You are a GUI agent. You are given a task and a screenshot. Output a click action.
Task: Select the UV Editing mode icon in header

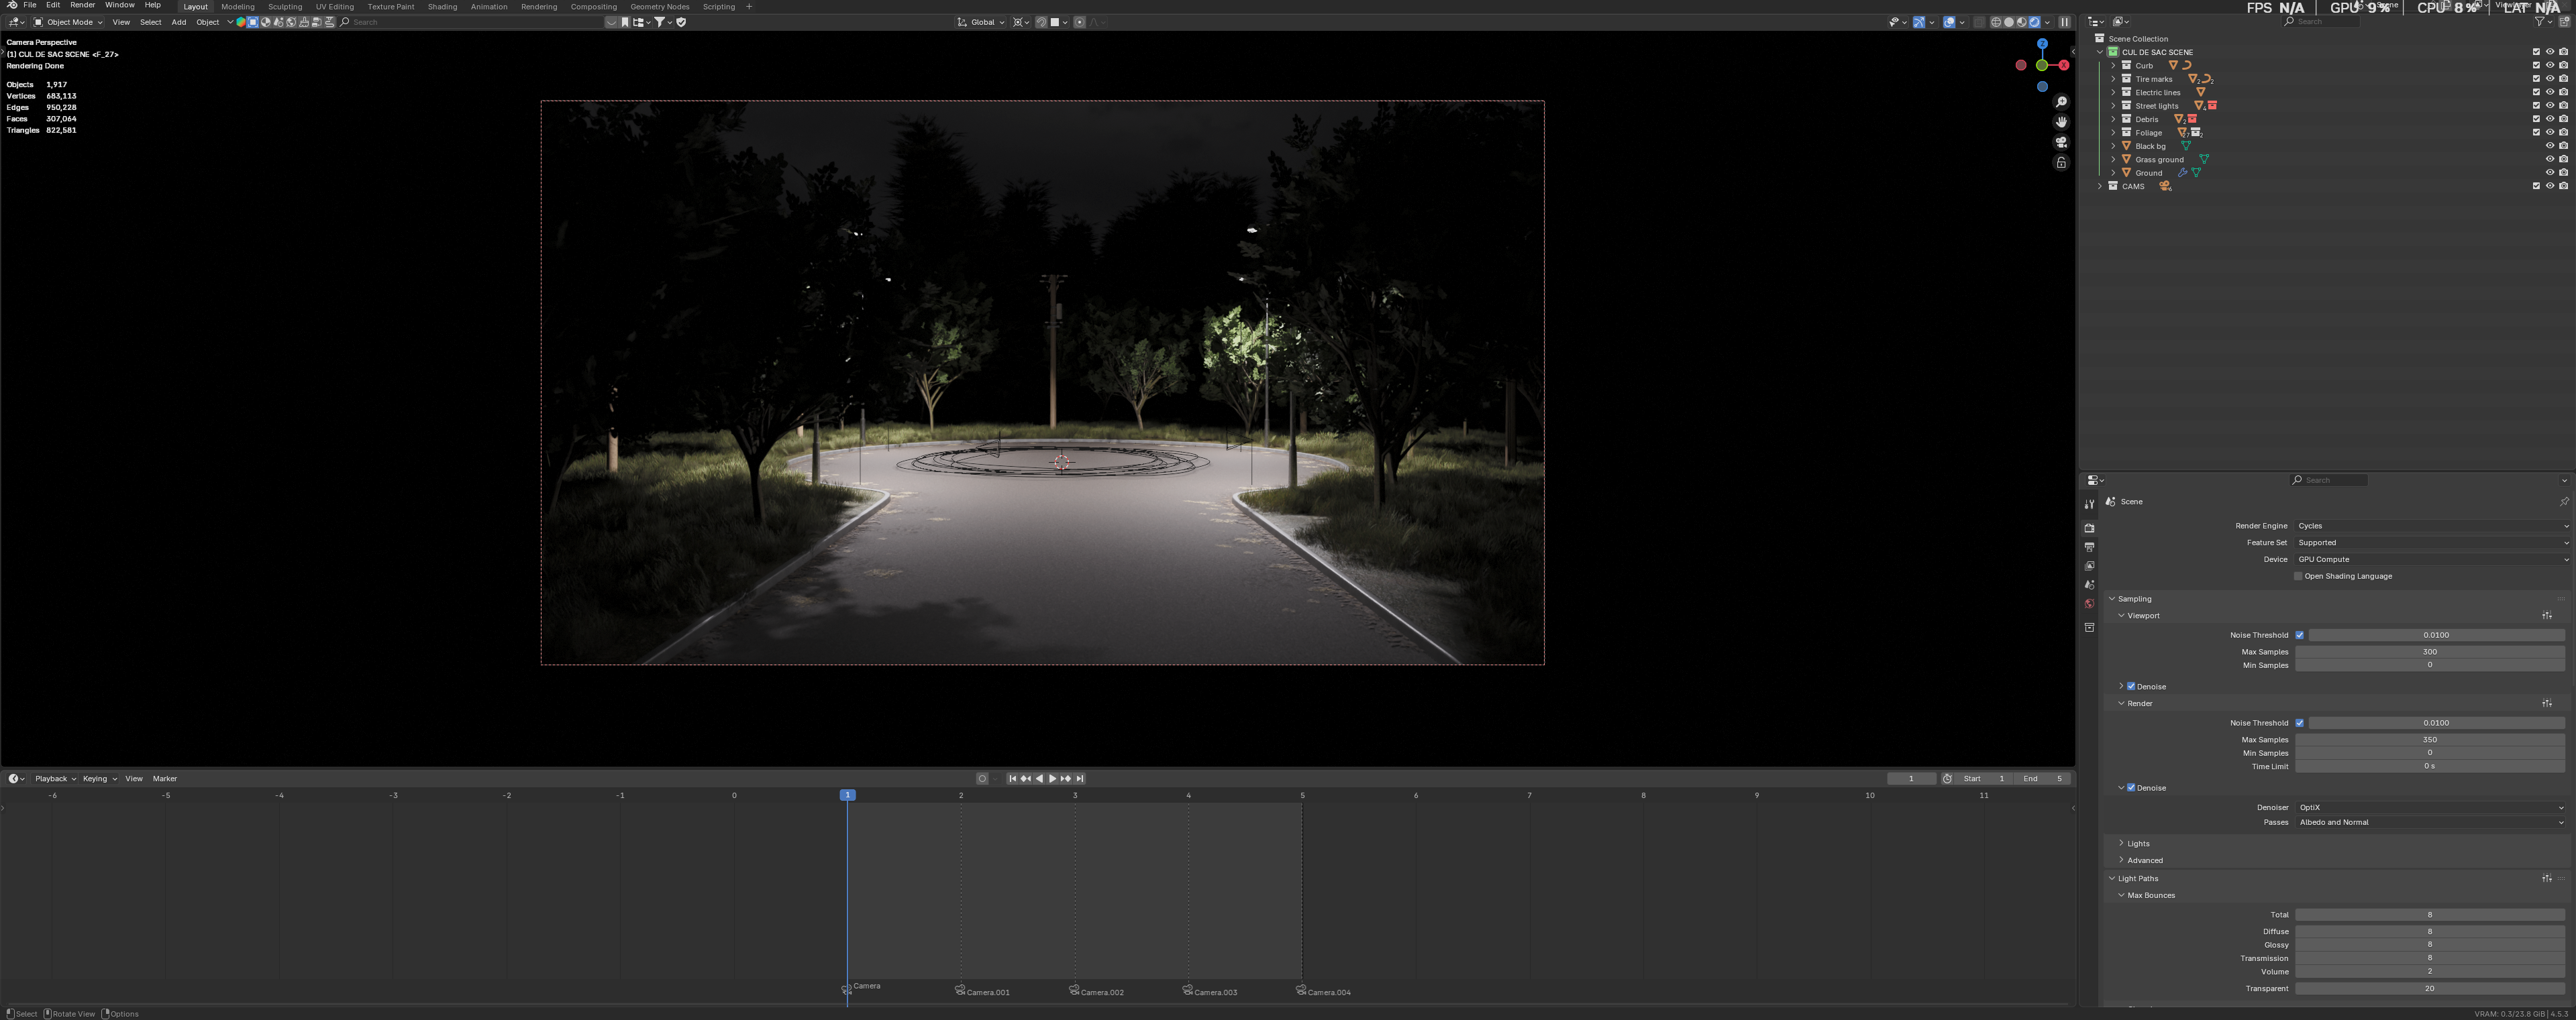pyautogui.click(x=334, y=7)
